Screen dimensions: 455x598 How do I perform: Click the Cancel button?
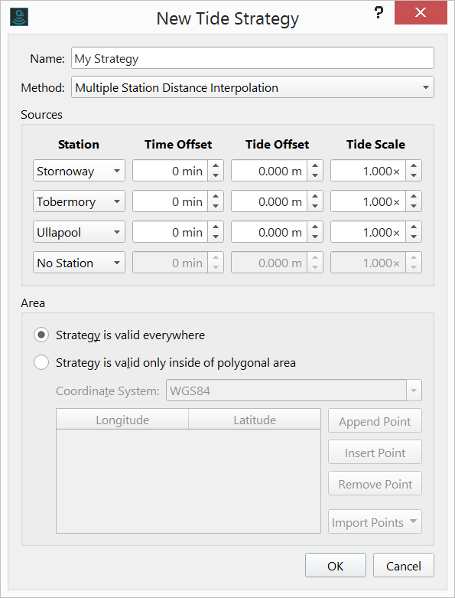404,566
